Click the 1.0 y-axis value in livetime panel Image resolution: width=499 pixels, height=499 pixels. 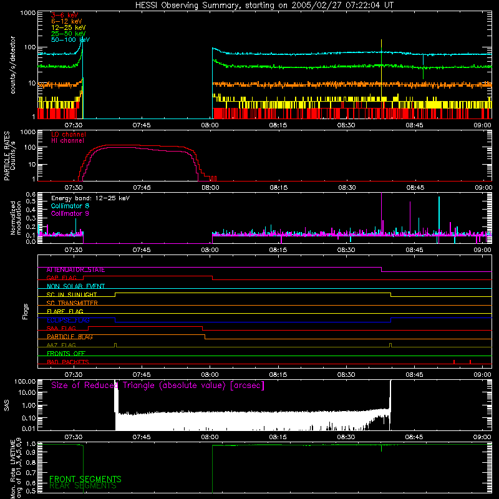[x=31, y=444]
